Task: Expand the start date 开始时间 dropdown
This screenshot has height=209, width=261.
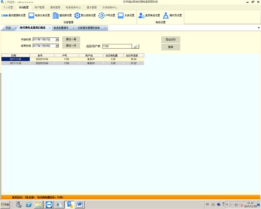Action: click(57, 39)
